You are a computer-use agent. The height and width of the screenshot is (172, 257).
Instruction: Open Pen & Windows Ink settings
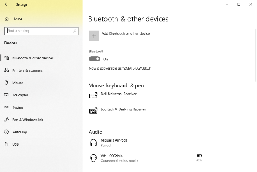coord(27,120)
